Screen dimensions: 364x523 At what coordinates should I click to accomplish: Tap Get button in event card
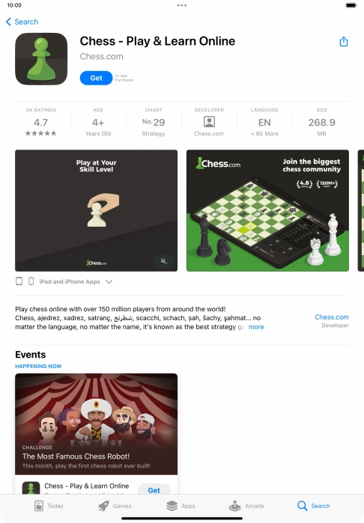tap(154, 490)
